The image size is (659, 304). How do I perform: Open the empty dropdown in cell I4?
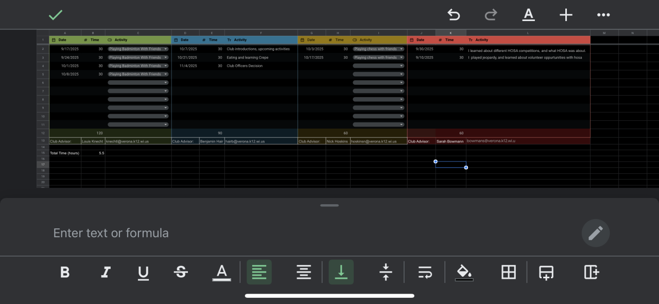[x=378, y=66]
